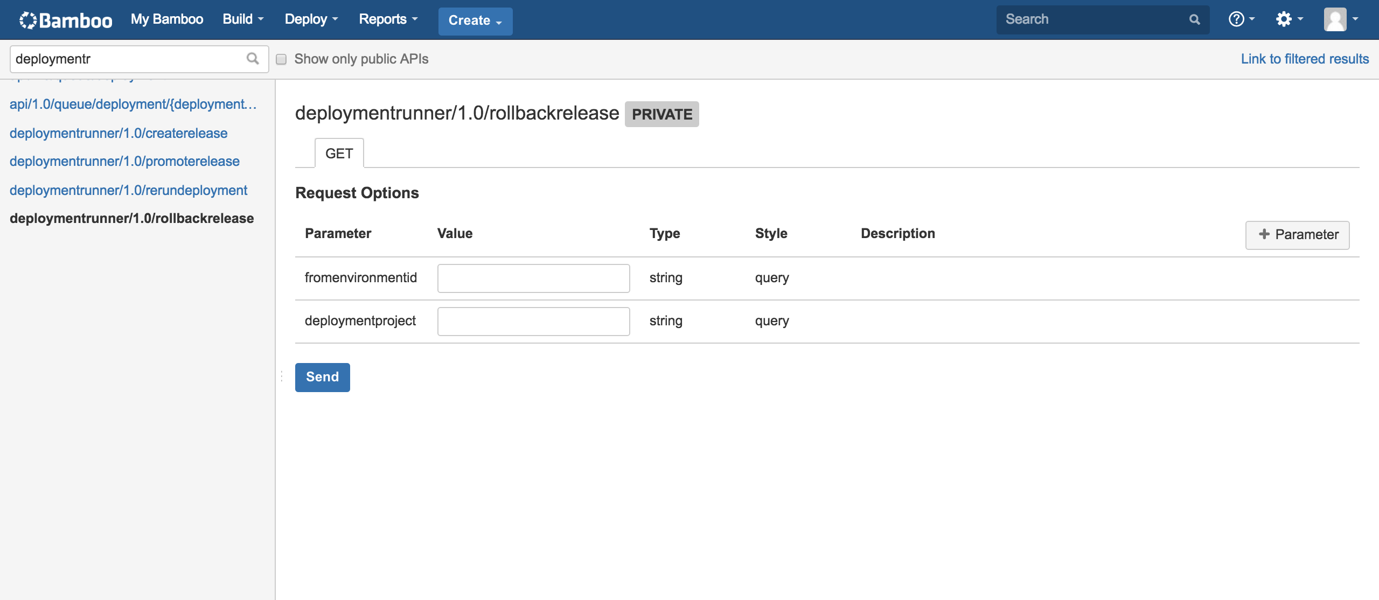Open the user avatar profile menu
The image size is (1379, 600).
[x=1340, y=19]
